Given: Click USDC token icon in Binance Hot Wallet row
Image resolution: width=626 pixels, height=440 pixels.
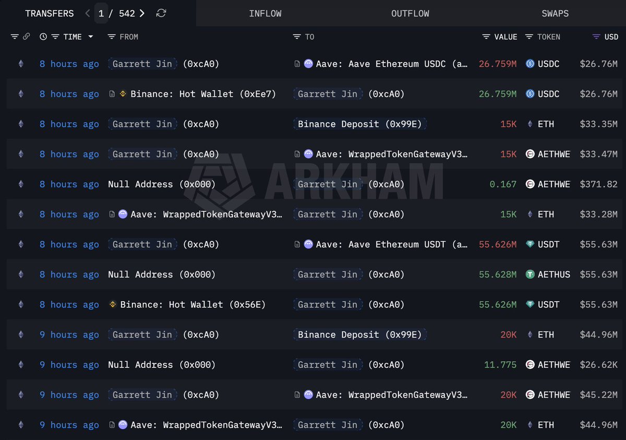Looking at the screenshot, I should 530,94.
